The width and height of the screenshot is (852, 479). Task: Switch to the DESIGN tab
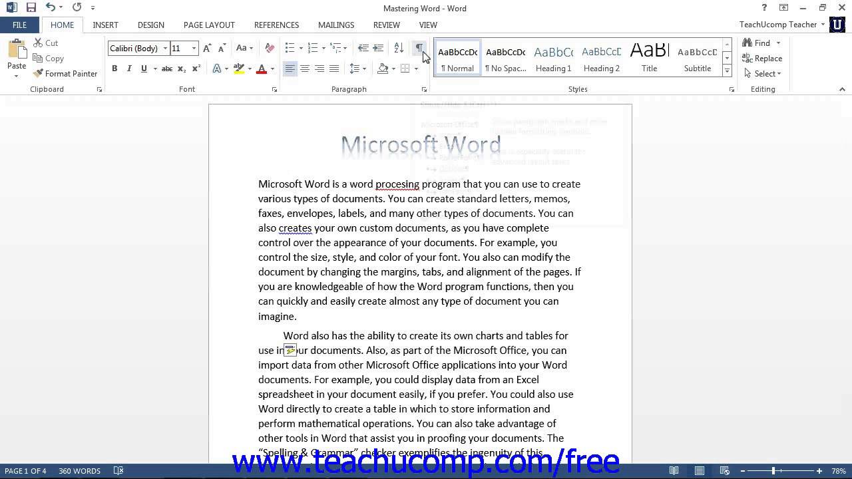click(151, 25)
